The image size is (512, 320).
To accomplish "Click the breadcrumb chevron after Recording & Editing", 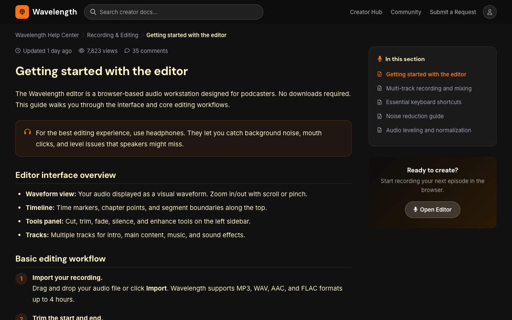I will (143, 35).
